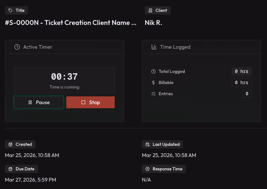Click the Active Timer panel heading
The width and height of the screenshot is (267, 189).
pyautogui.click(x=38, y=47)
